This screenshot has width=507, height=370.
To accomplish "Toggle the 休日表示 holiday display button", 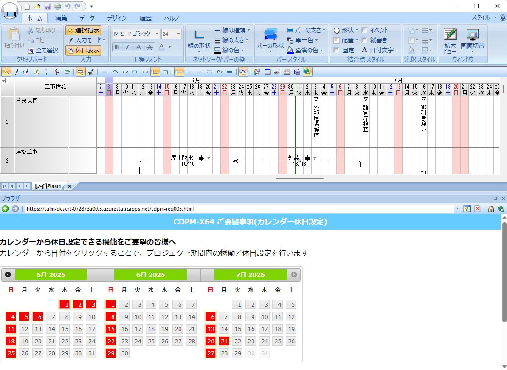I will coord(83,50).
